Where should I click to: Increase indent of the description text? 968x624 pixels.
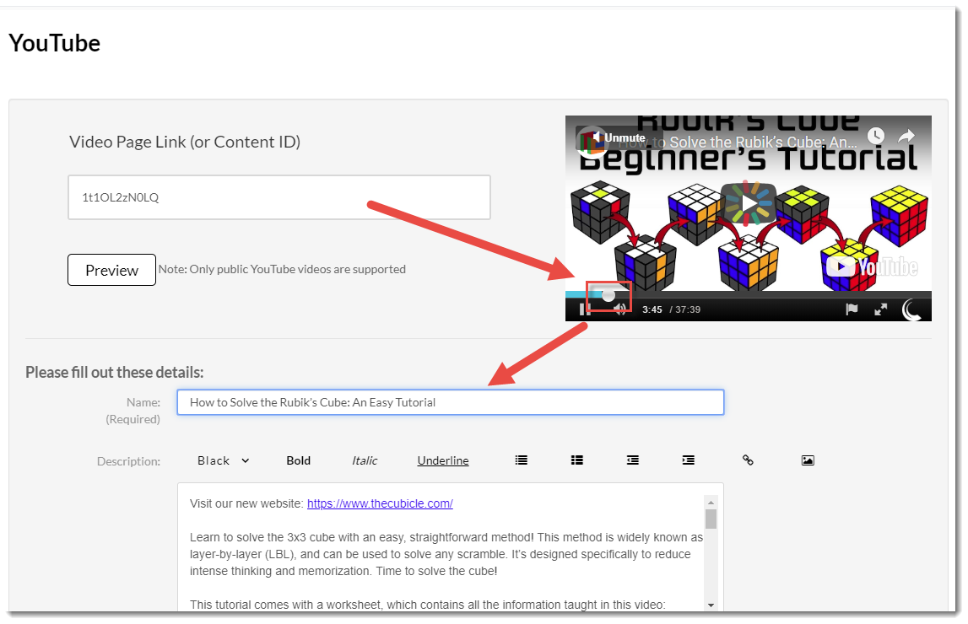(x=689, y=460)
